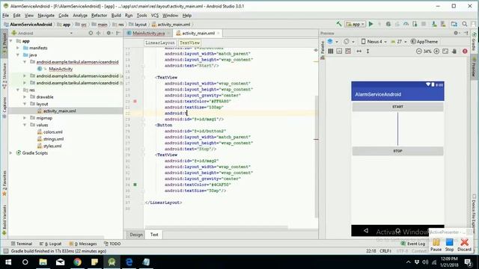Image resolution: width=479 pixels, height=269 pixels.
Task: Click Attach debugger to Android process icon
Action: tap(415, 24)
